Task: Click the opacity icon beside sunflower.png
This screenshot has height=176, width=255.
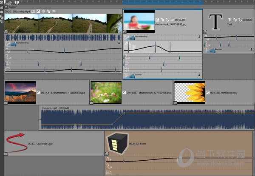Action: (x=208, y=92)
